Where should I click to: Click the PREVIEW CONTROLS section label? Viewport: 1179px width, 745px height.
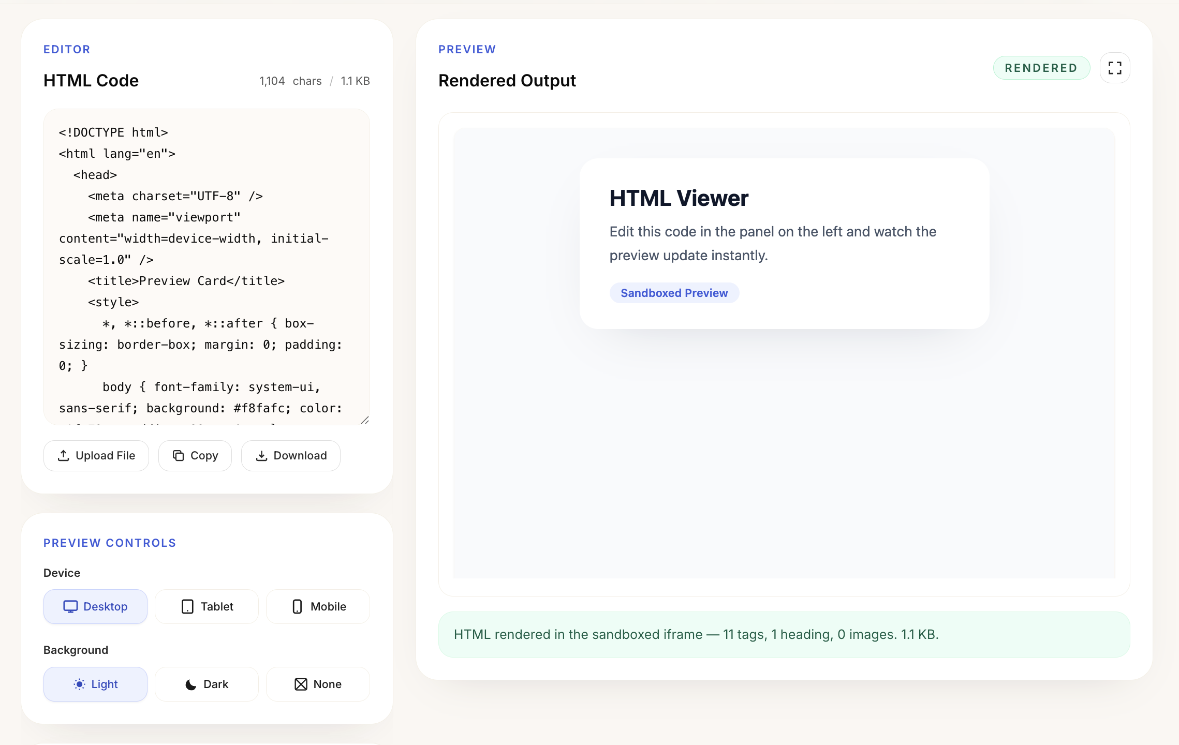110,543
